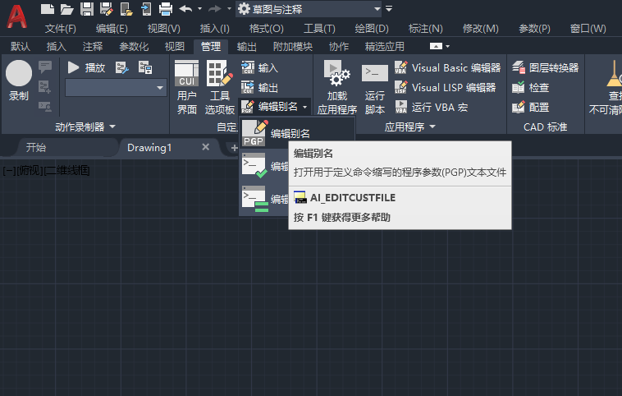Open the Edit (编辑) menu
622x396 pixels.
112,29
